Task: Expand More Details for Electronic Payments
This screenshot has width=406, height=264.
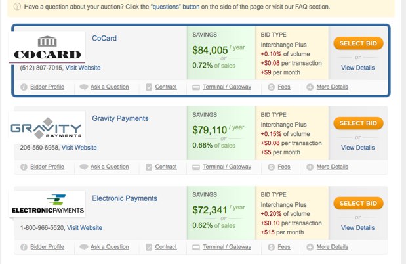Action: point(331,247)
